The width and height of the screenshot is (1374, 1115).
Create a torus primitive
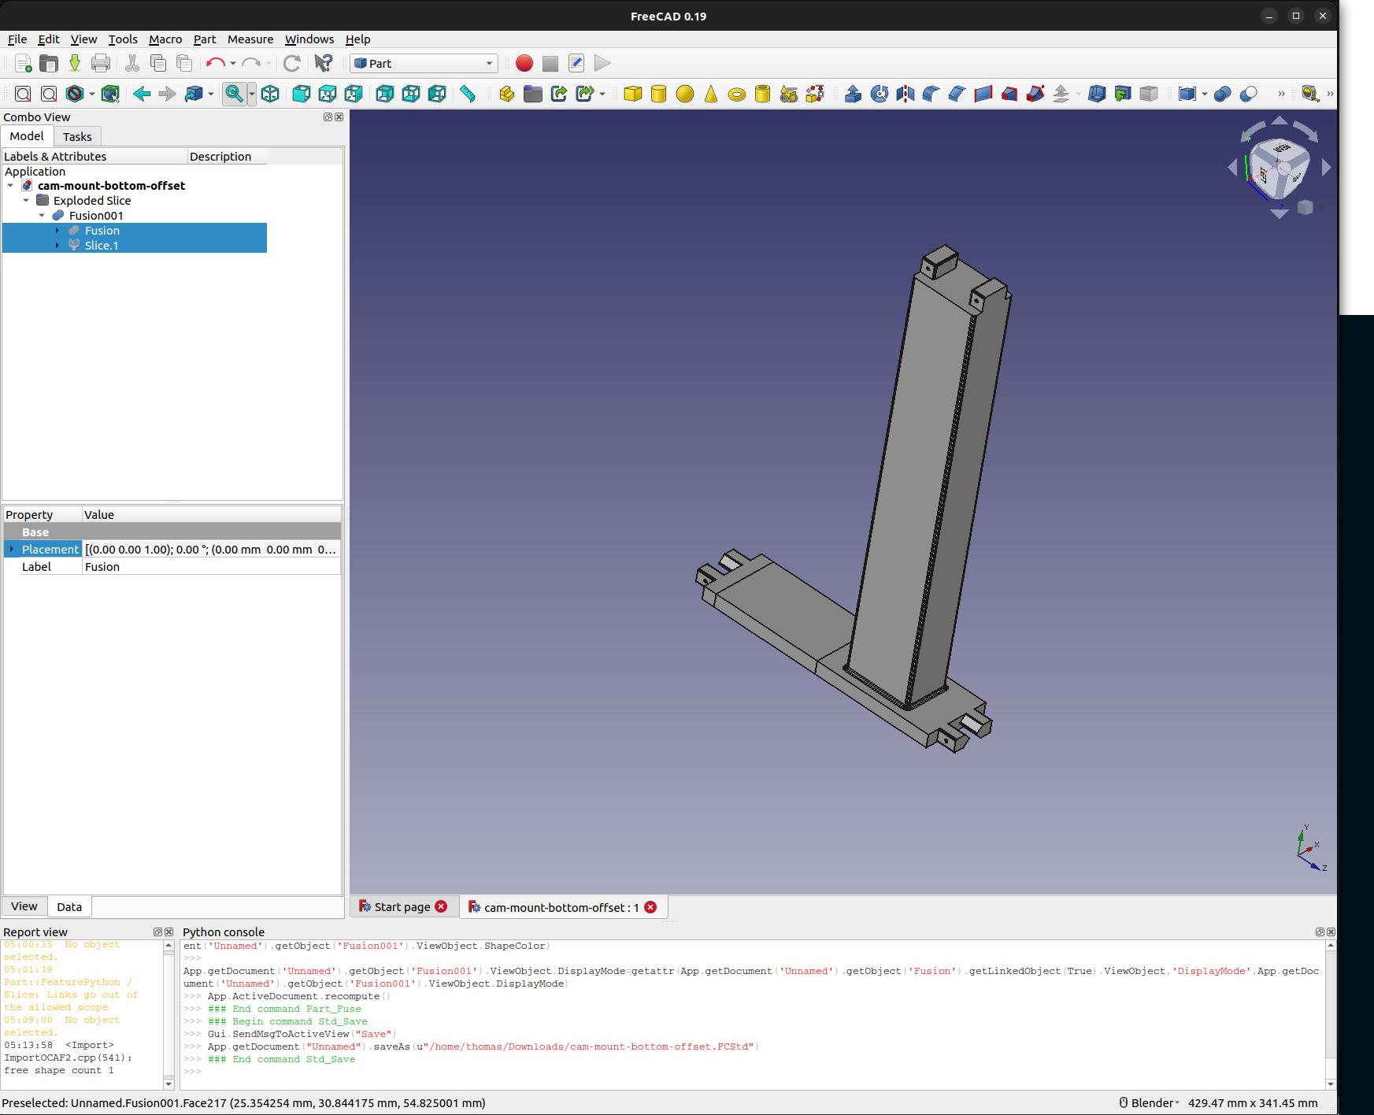pyautogui.click(x=737, y=94)
